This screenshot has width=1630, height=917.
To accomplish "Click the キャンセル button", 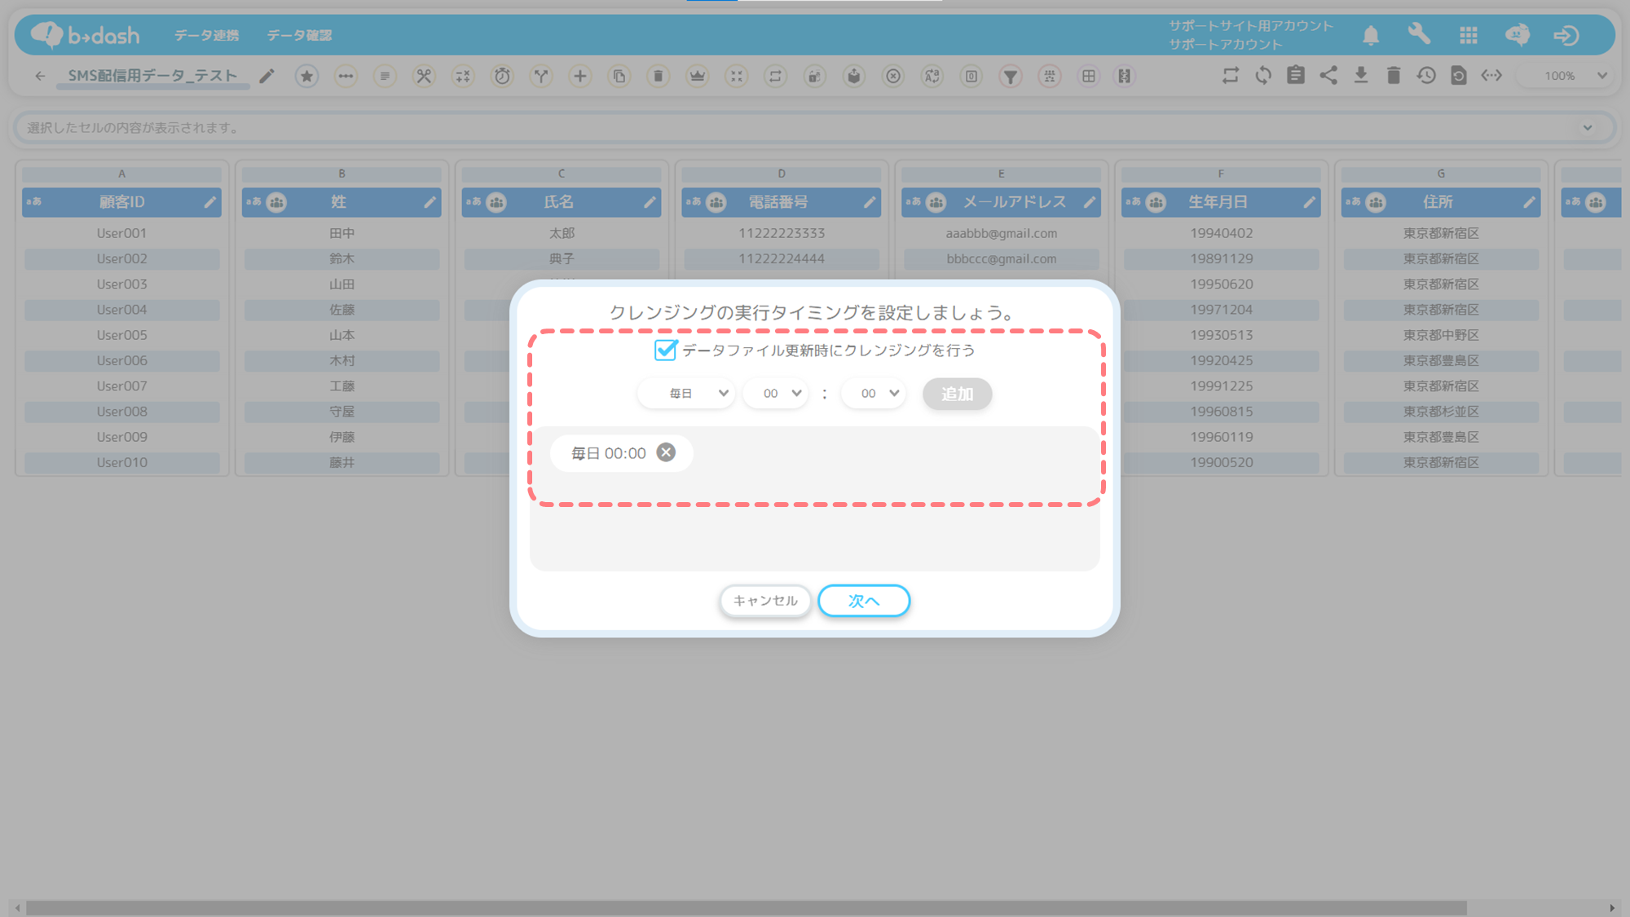I will (x=764, y=601).
